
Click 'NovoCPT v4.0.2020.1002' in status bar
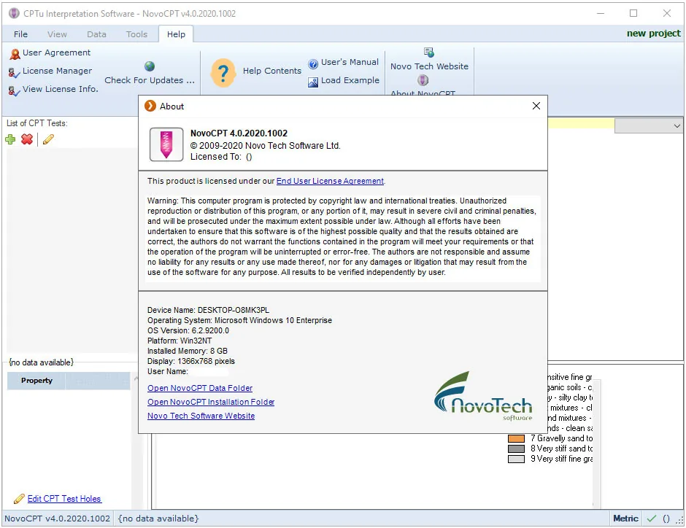coord(58,519)
